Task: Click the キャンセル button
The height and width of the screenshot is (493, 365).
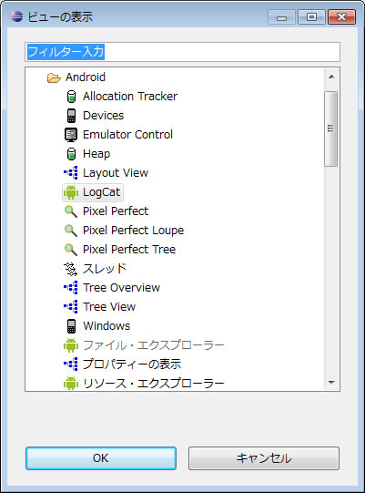Action: pyautogui.click(x=264, y=458)
